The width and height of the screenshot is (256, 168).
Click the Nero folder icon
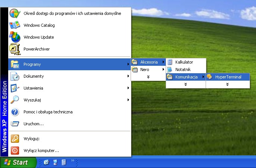tap(135, 70)
